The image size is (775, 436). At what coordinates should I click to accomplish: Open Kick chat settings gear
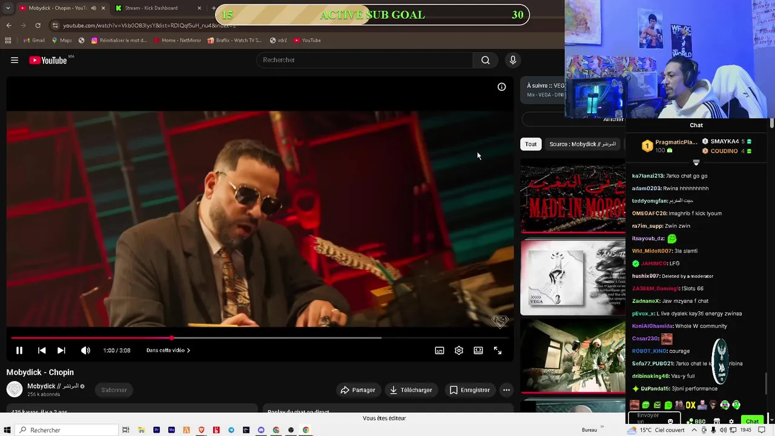(731, 421)
